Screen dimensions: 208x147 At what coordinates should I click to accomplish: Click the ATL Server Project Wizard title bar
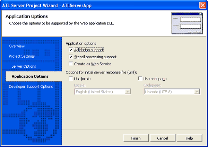coord(87,5)
